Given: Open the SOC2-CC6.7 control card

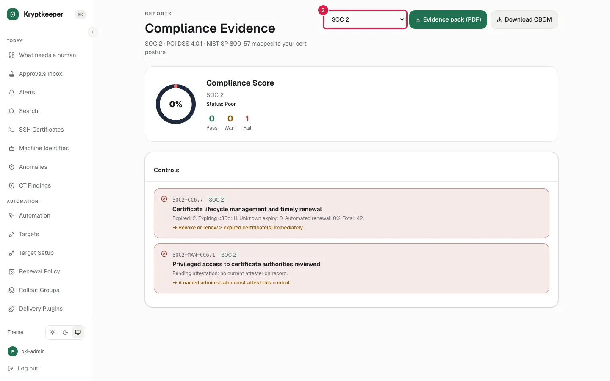Looking at the screenshot, I should (x=352, y=213).
